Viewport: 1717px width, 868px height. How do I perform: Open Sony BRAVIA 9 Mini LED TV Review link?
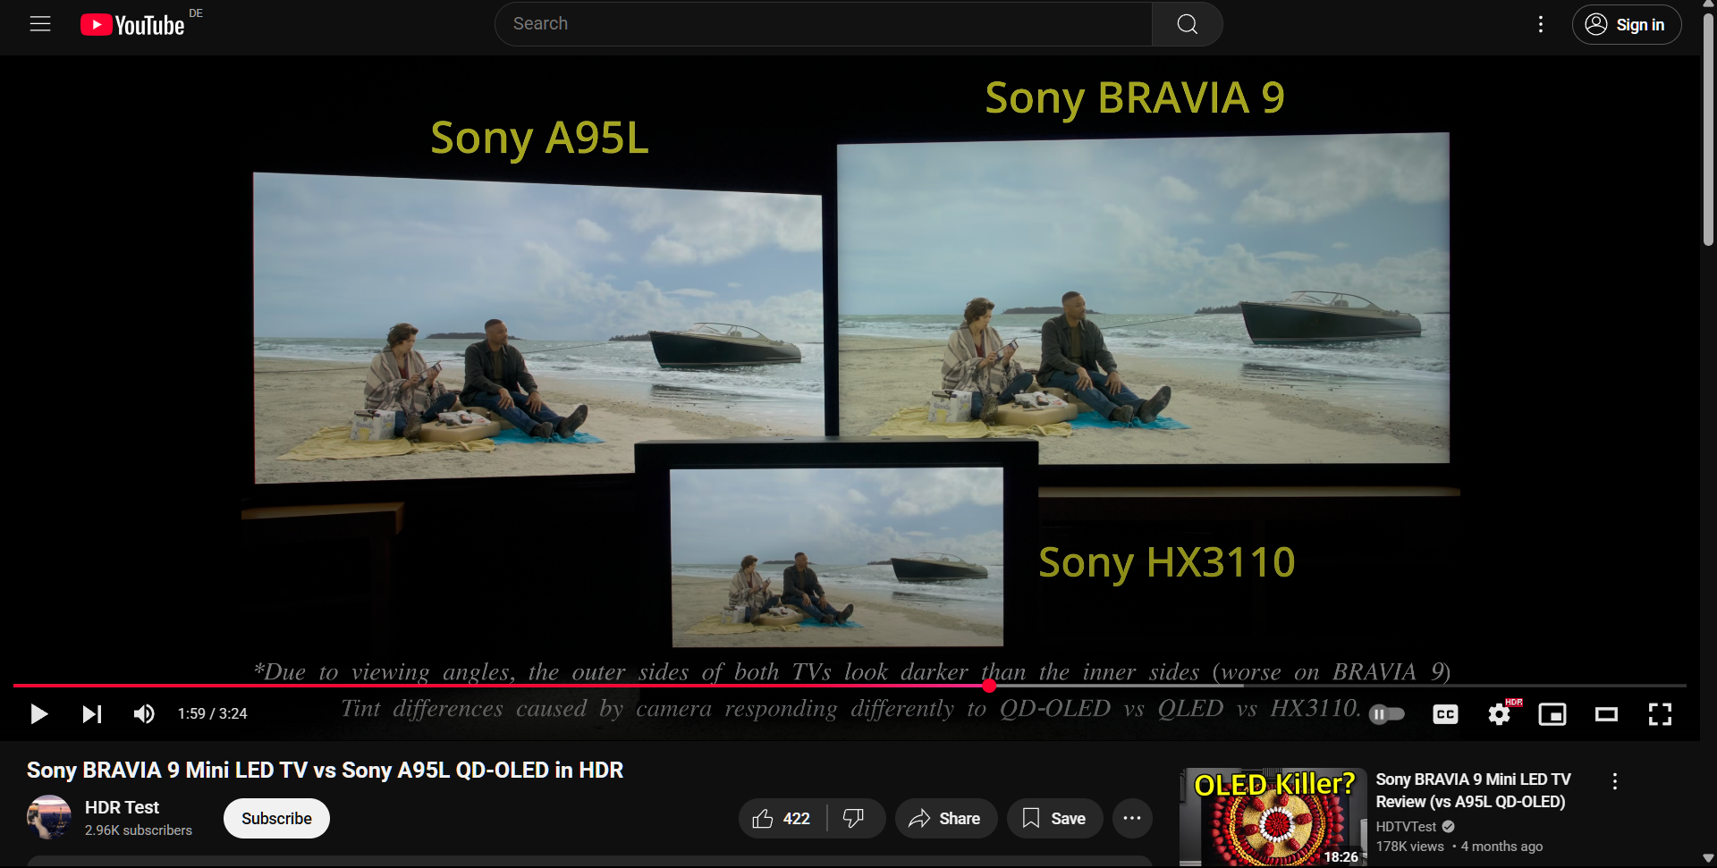click(x=1473, y=790)
